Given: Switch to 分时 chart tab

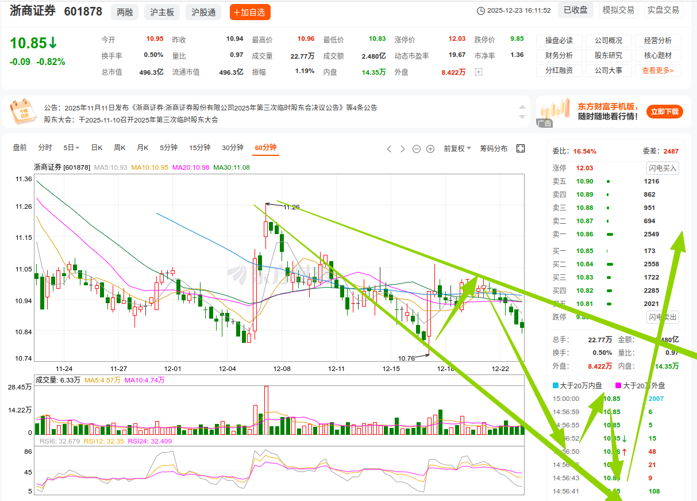Looking at the screenshot, I should pyautogui.click(x=45, y=148).
